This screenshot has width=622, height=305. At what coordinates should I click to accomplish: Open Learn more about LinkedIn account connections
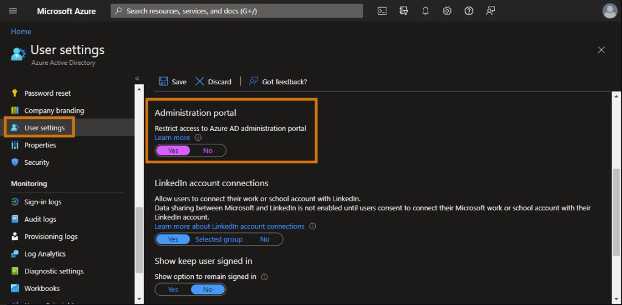[229, 226]
